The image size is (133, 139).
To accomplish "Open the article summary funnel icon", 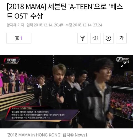I will pos(83,38).
